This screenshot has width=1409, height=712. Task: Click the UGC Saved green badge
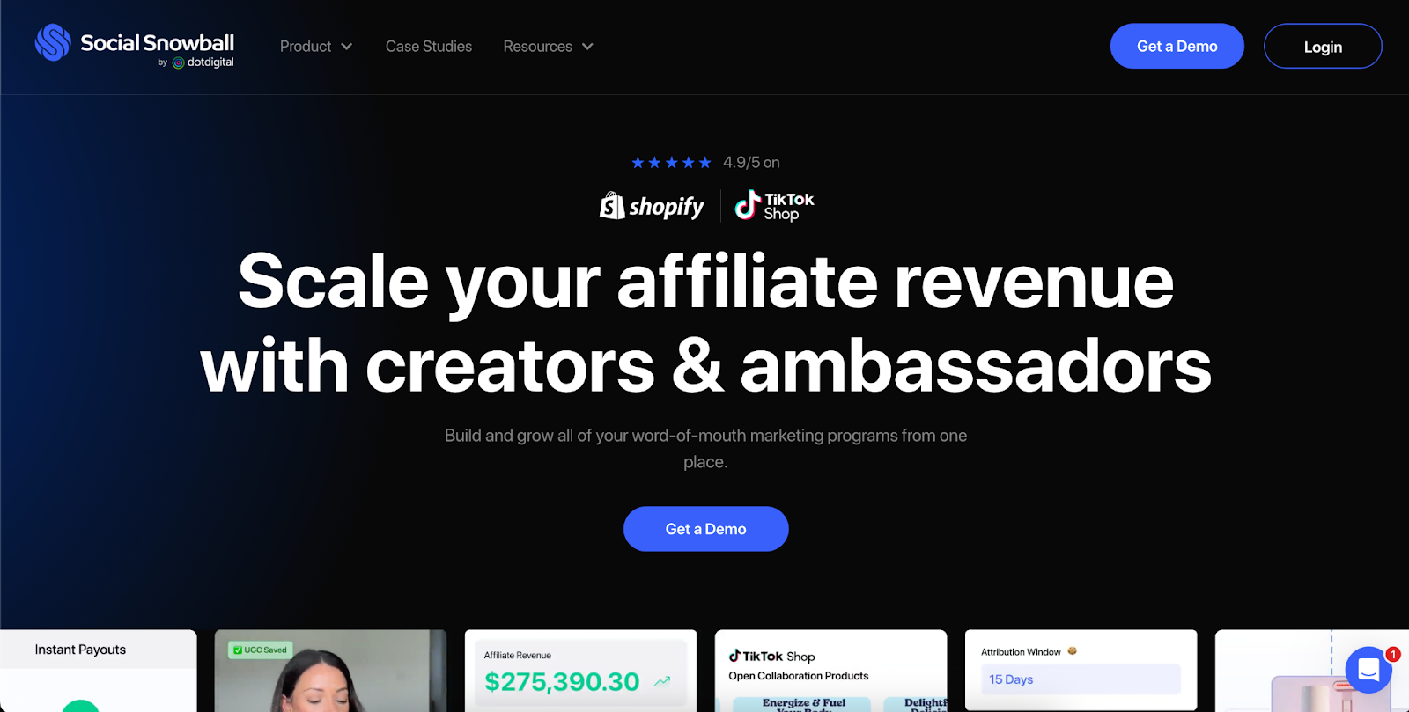(x=260, y=650)
